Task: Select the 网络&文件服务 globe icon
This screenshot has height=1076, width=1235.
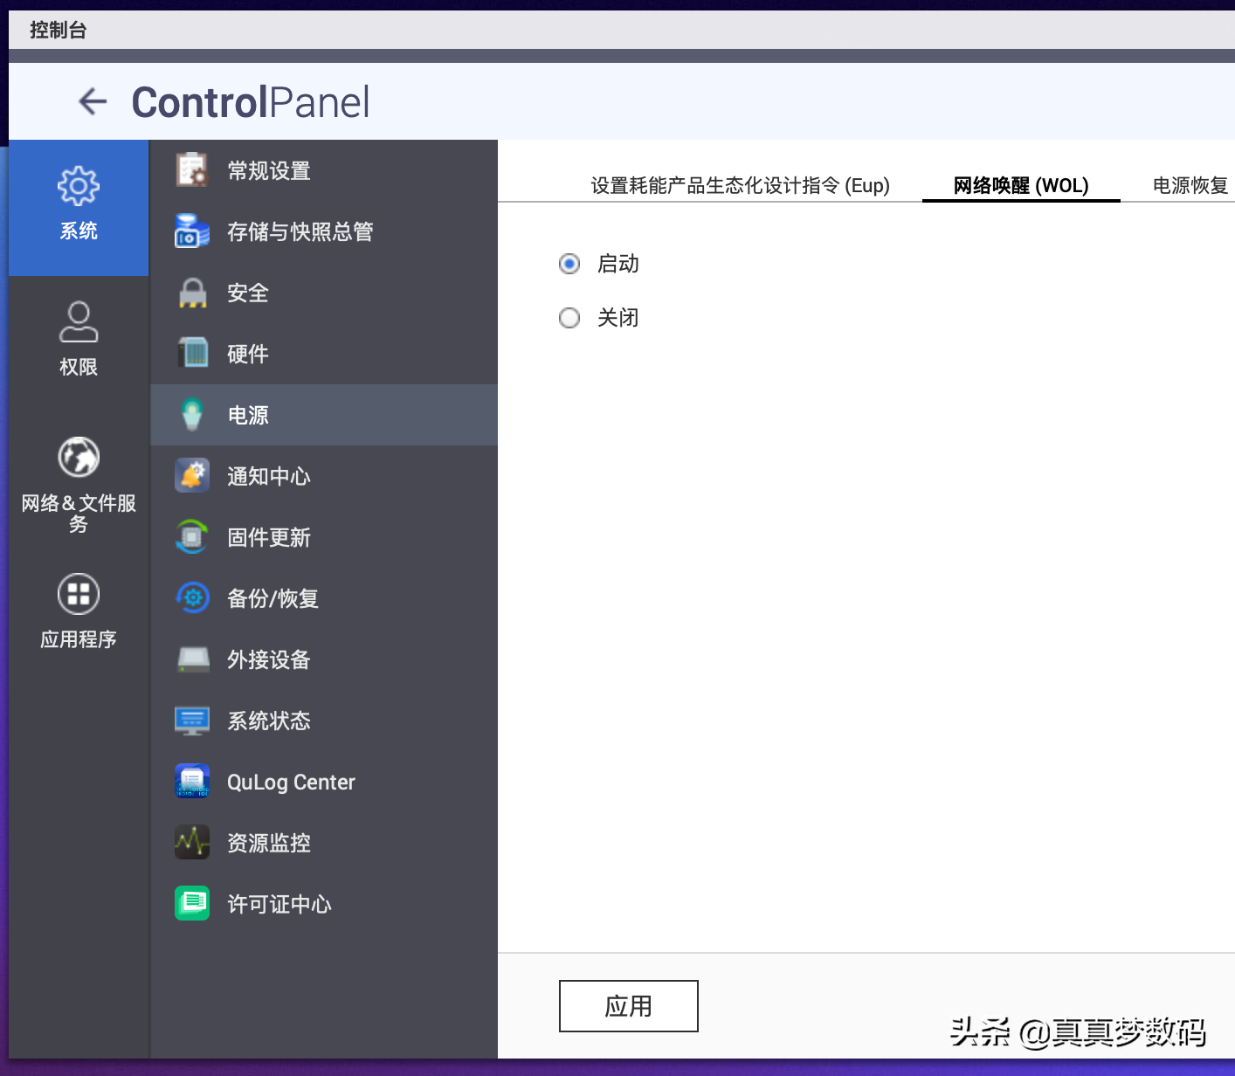Action: [79, 457]
